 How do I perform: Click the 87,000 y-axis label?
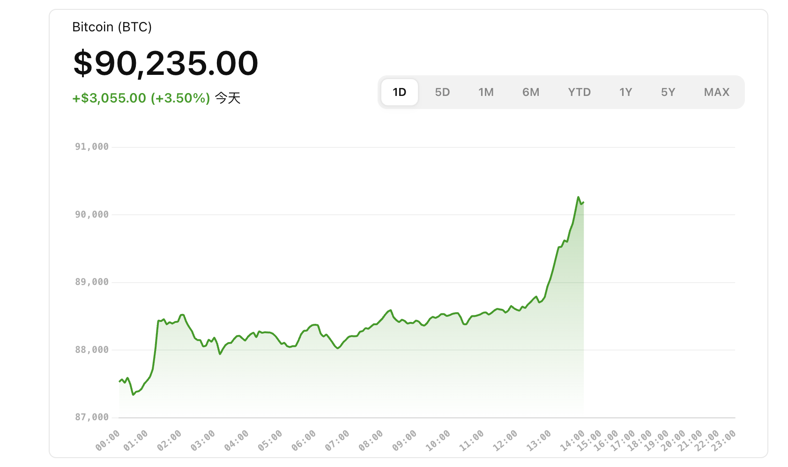coord(92,417)
